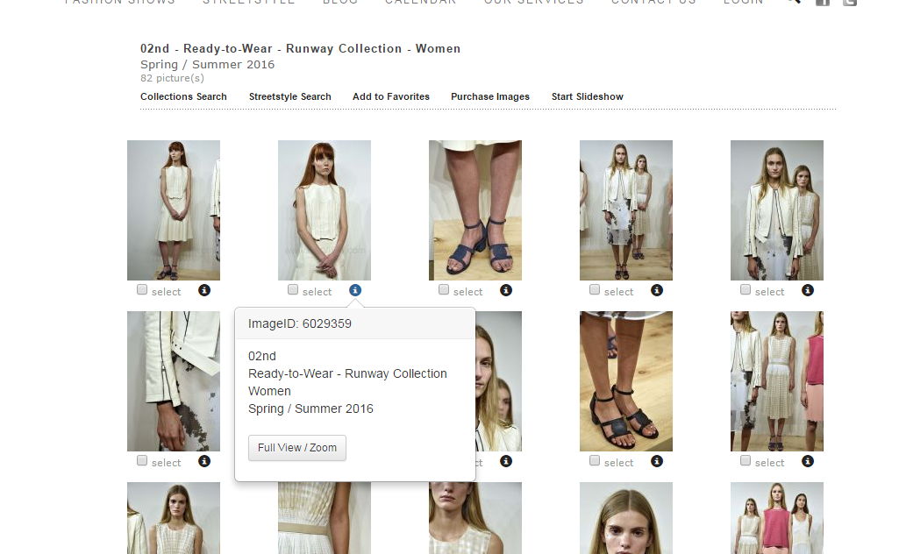899x554 pixels.
Task: Click info icon under first top-row thumbnail
Action: pyautogui.click(x=204, y=290)
